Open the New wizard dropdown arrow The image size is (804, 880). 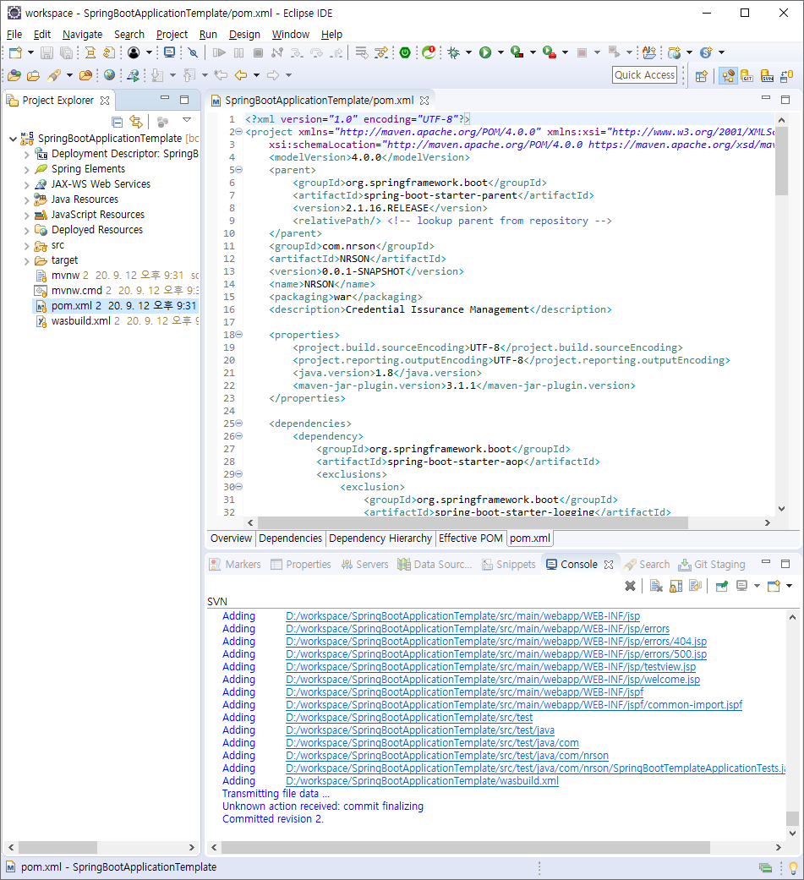coord(31,52)
